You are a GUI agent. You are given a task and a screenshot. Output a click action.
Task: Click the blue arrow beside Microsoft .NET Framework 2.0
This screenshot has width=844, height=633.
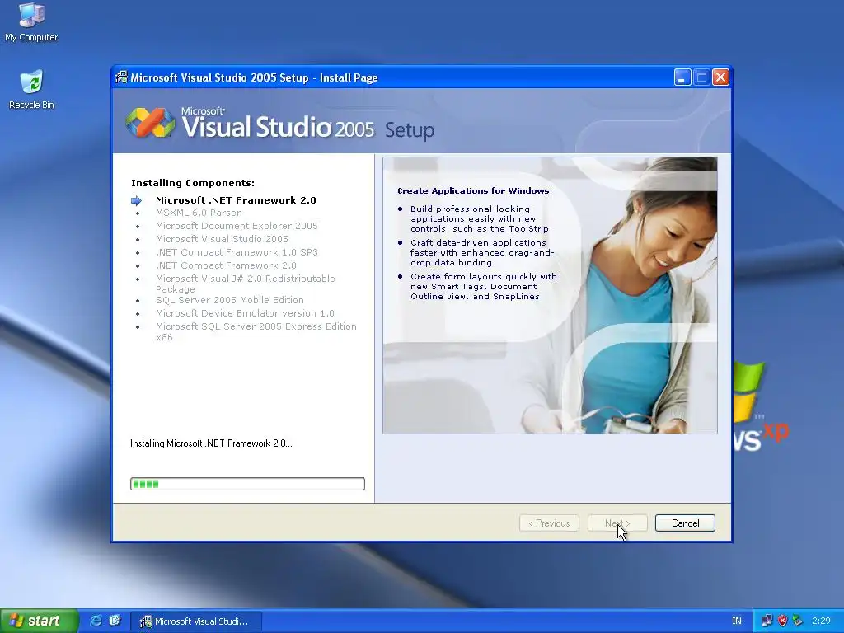[x=136, y=201]
